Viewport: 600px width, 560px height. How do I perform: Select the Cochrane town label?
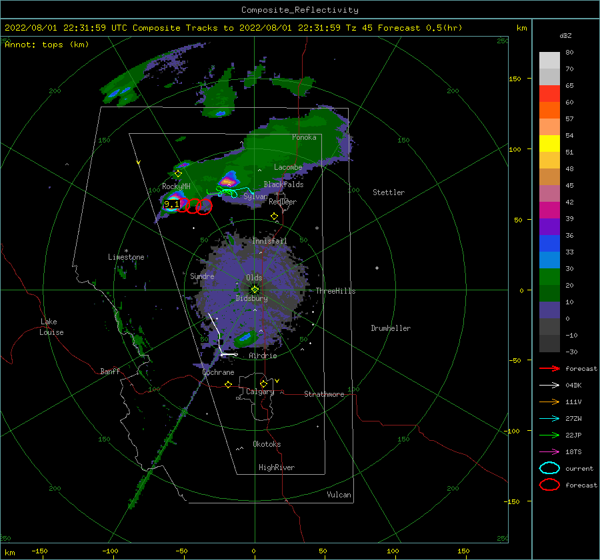tap(218, 372)
